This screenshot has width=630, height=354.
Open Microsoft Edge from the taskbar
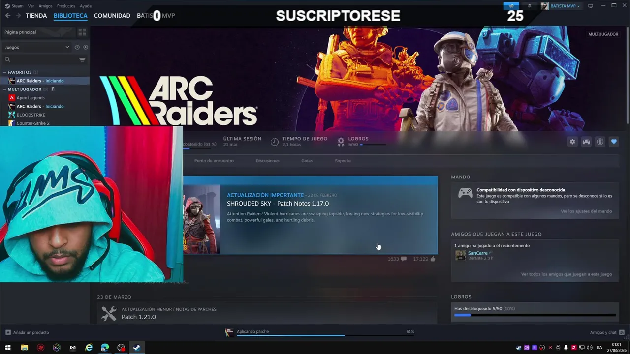click(105, 348)
